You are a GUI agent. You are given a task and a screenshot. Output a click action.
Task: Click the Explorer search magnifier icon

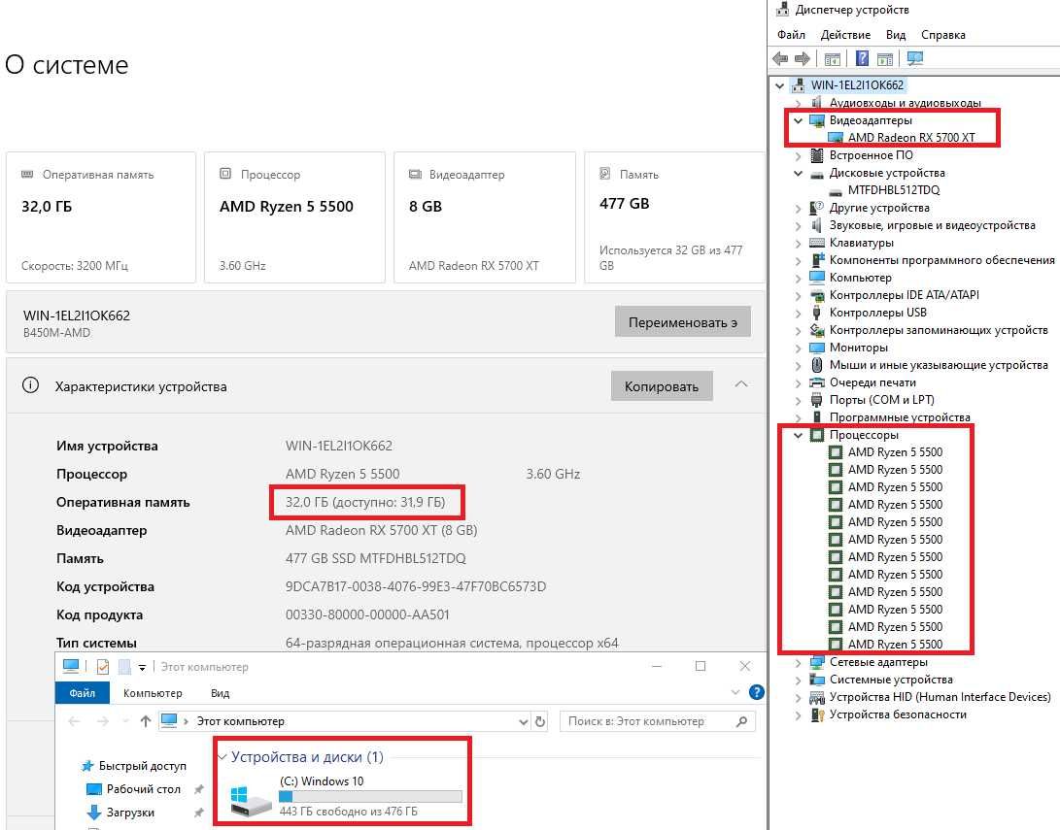click(x=741, y=721)
